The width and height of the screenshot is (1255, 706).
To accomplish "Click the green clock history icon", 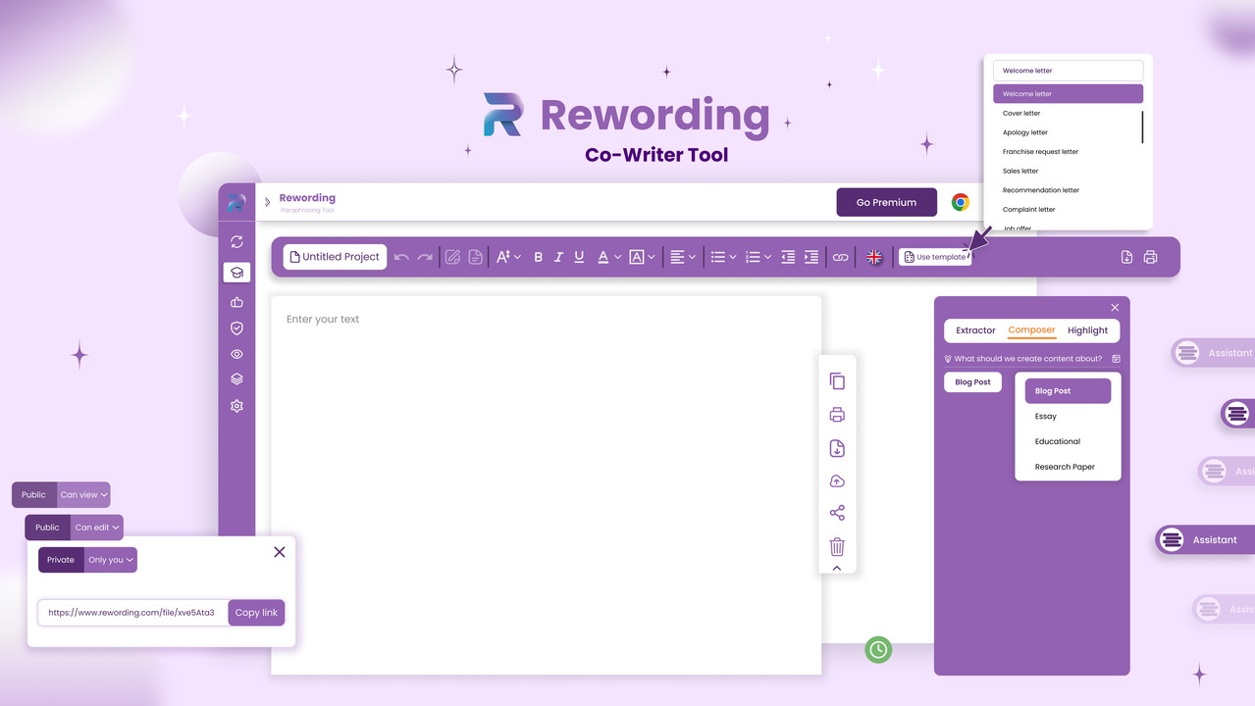I will click(878, 649).
